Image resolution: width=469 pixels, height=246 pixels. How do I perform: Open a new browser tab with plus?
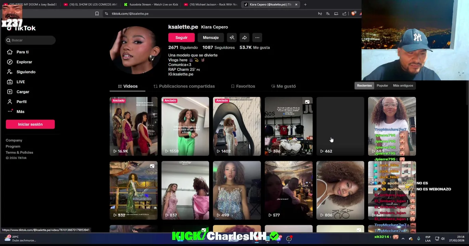pos(305,4)
